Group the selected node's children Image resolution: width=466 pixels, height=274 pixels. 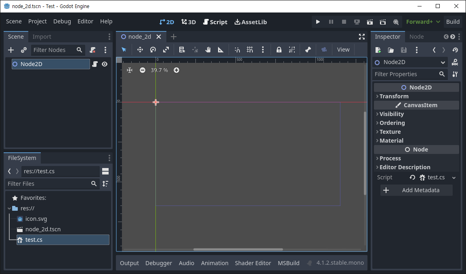coord(292,50)
